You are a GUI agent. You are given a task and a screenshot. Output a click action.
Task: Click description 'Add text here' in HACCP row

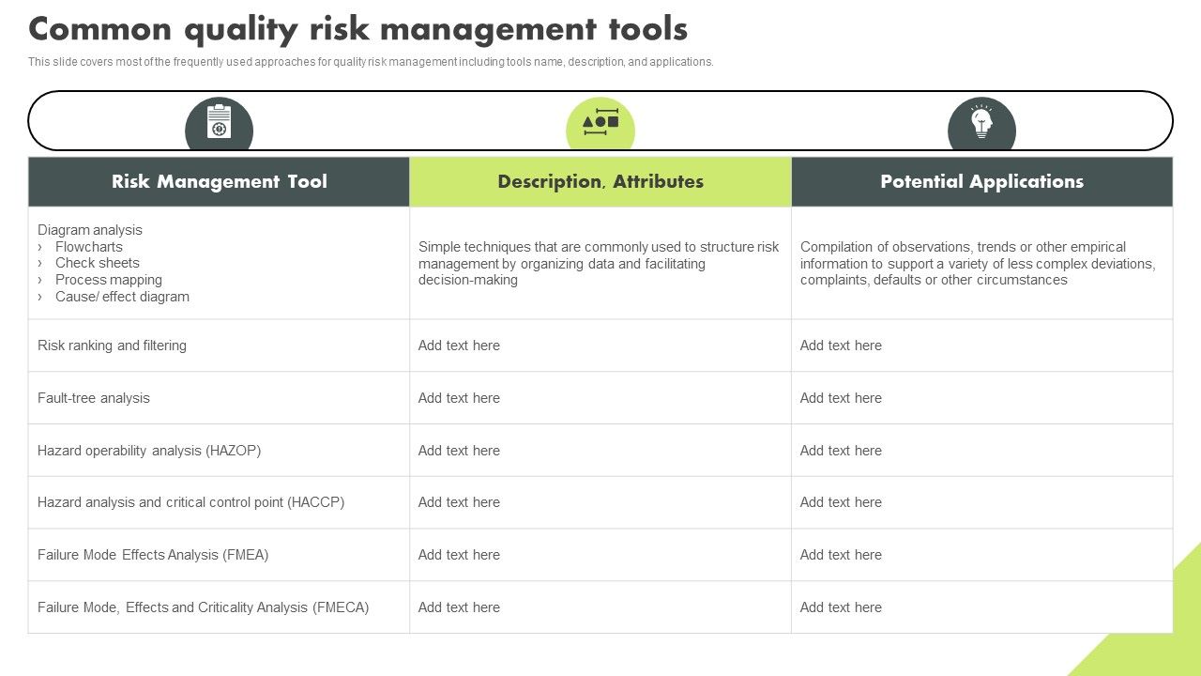click(459, 502)
